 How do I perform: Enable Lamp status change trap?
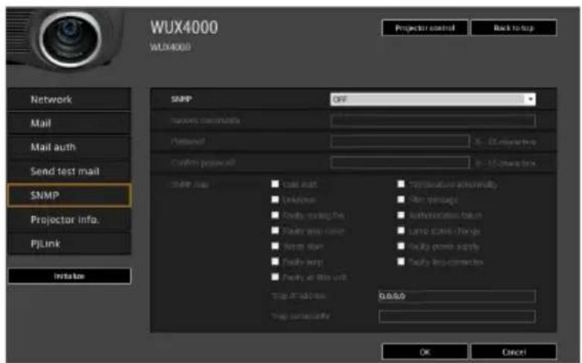[401, 230]
